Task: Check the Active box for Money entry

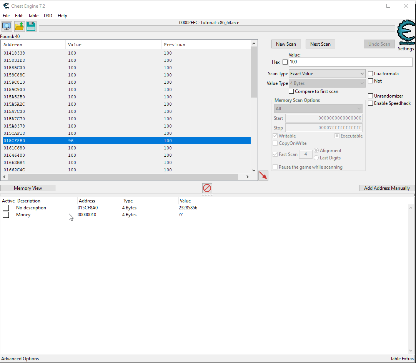Action: tap(6, 215)
